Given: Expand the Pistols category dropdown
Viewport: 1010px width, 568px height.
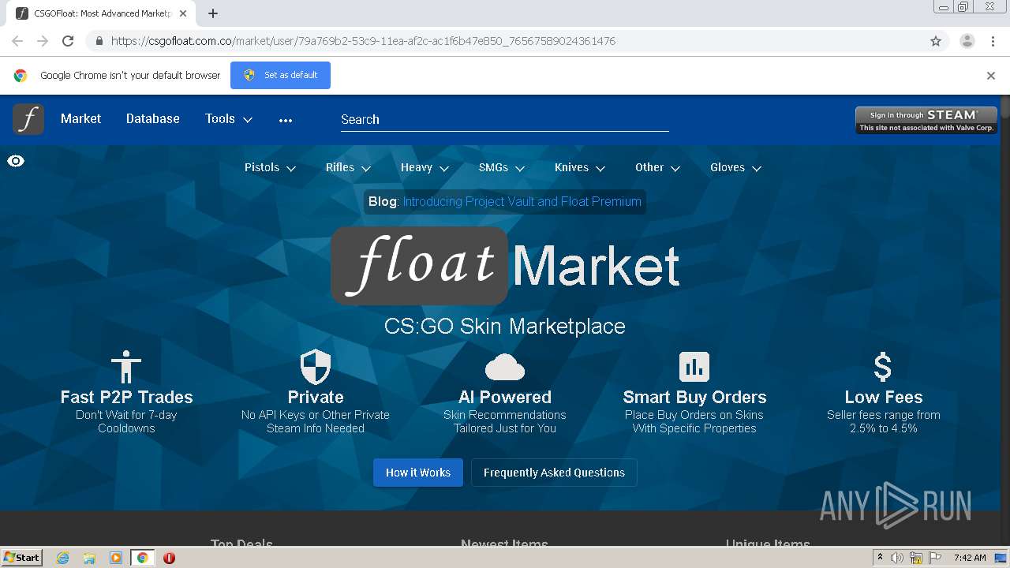Looking at the screenshot, I should 270,167.
